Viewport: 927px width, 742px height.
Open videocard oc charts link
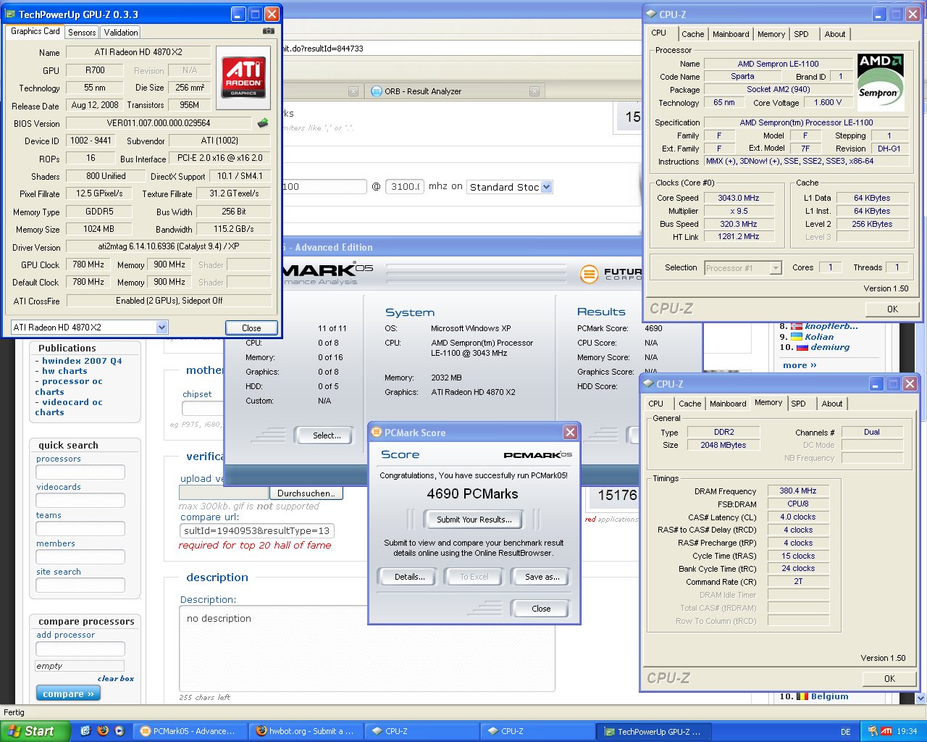click(x=69, y=407)
